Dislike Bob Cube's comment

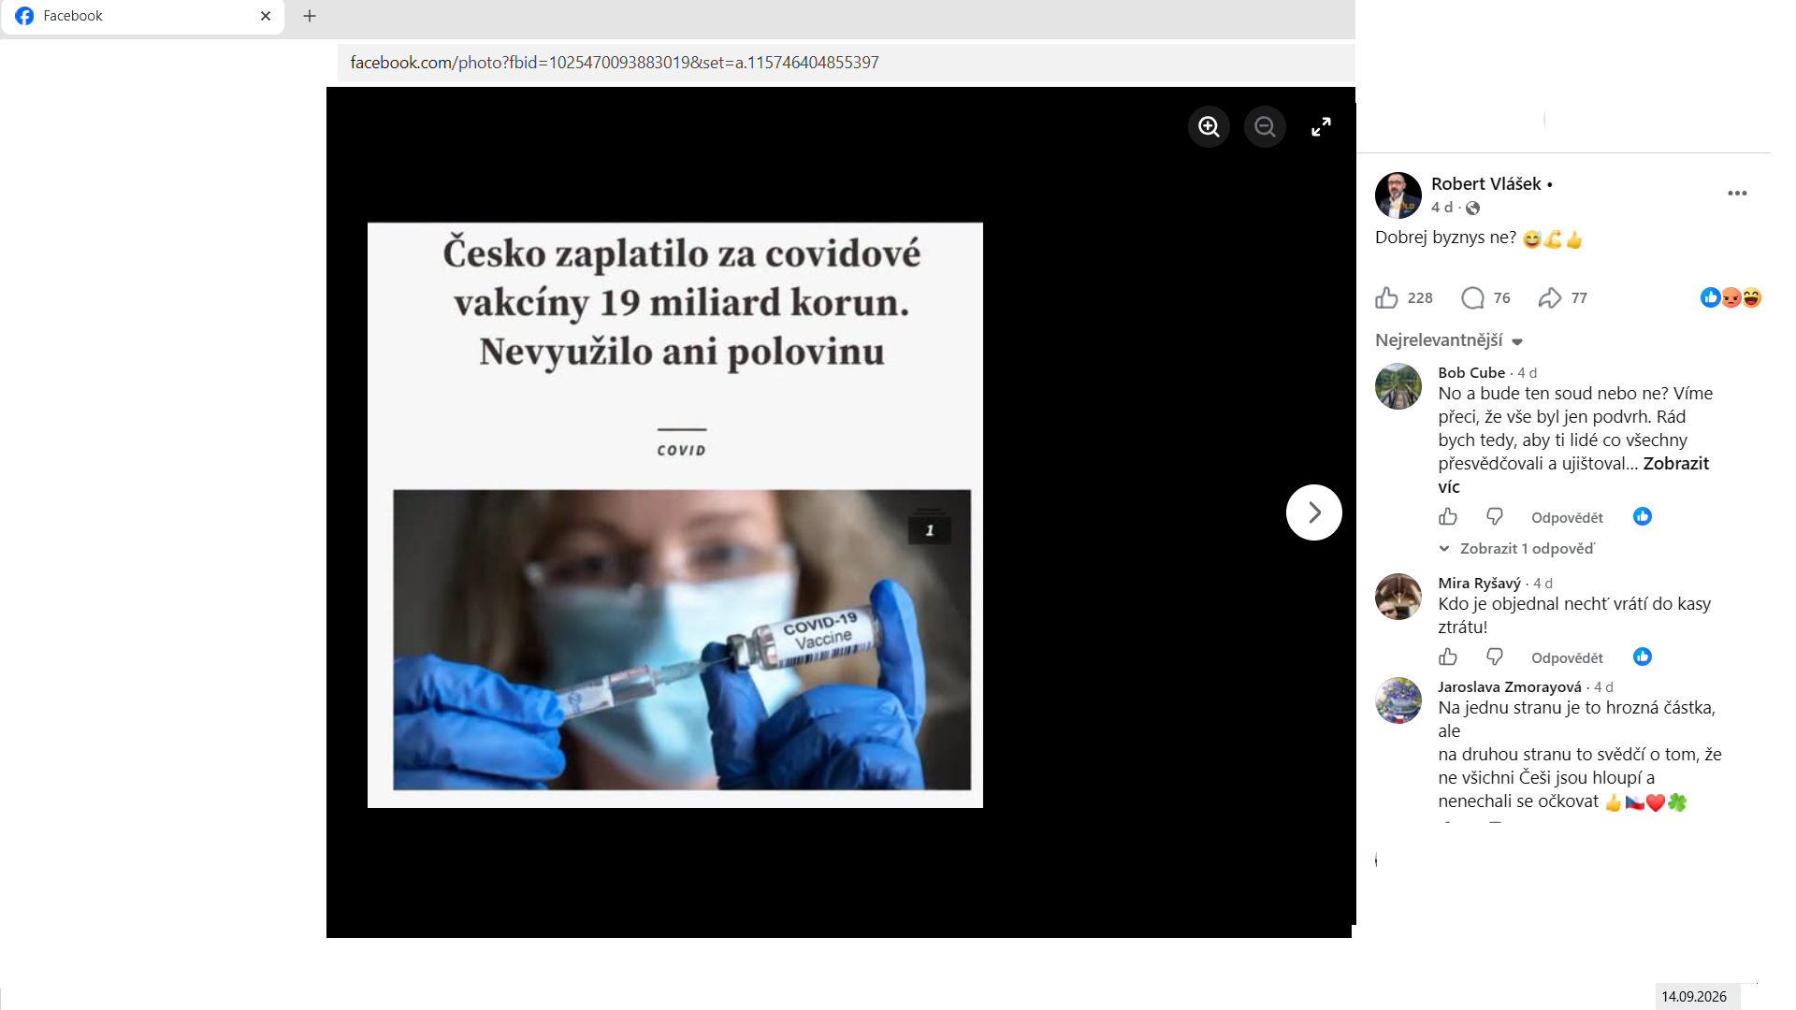coord(1495,516)
